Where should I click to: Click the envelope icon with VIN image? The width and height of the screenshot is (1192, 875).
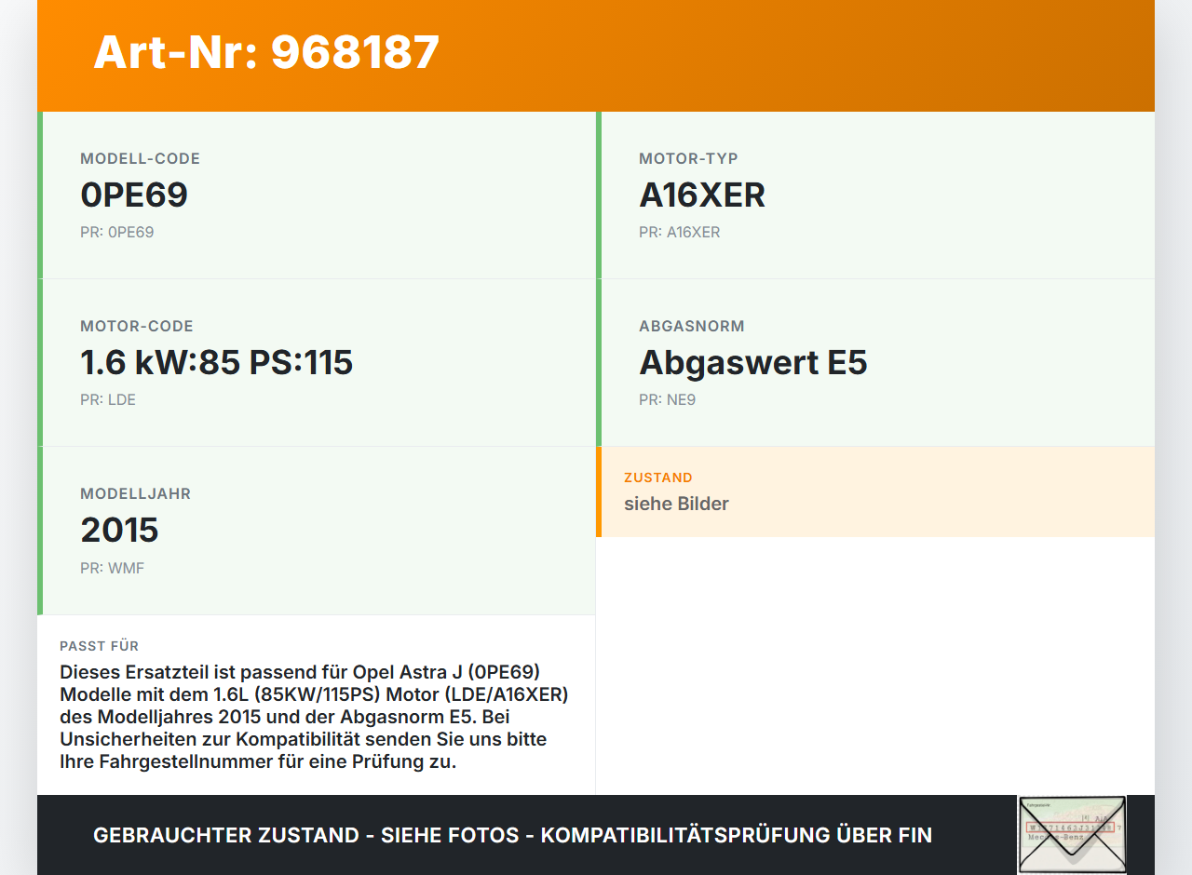click(x=1072, y=835)
